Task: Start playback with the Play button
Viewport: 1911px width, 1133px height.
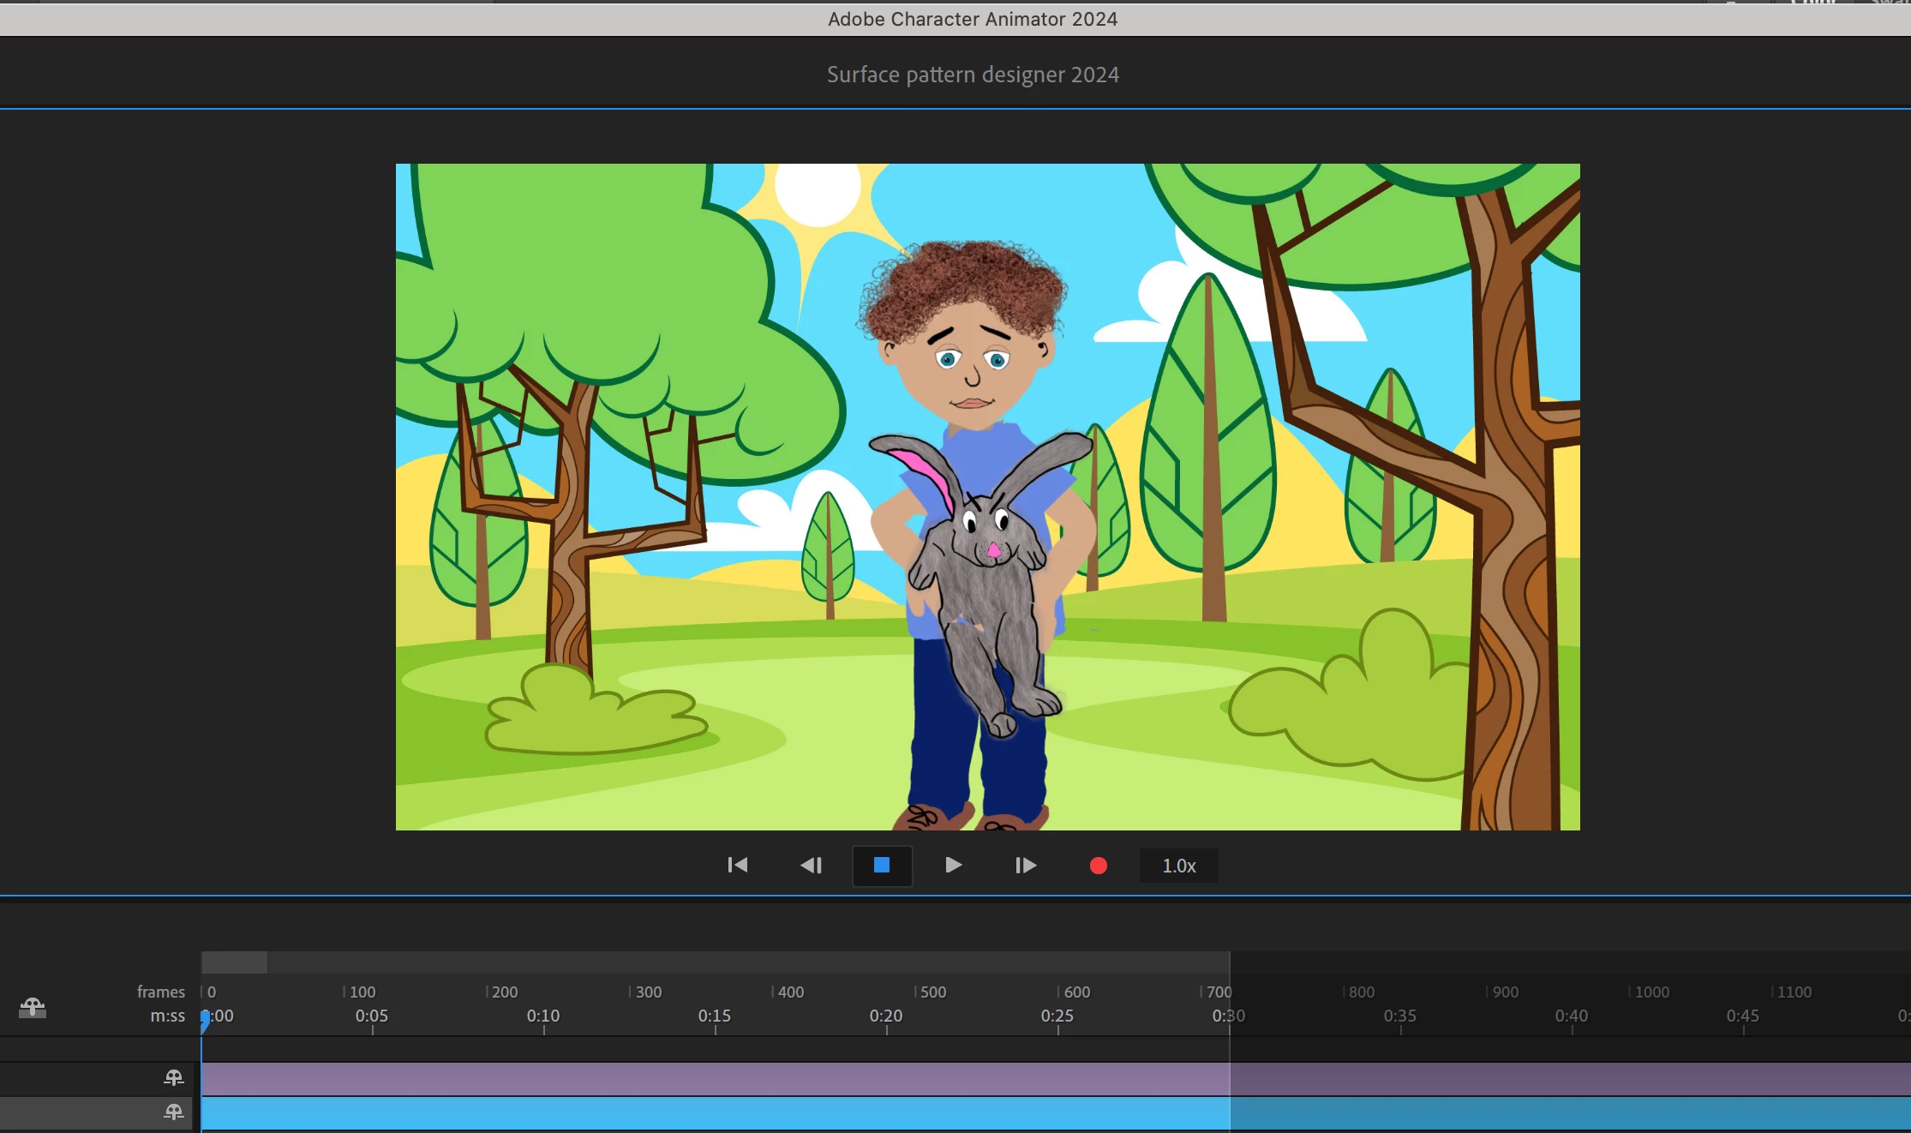Action: click(x=953, y=866)
